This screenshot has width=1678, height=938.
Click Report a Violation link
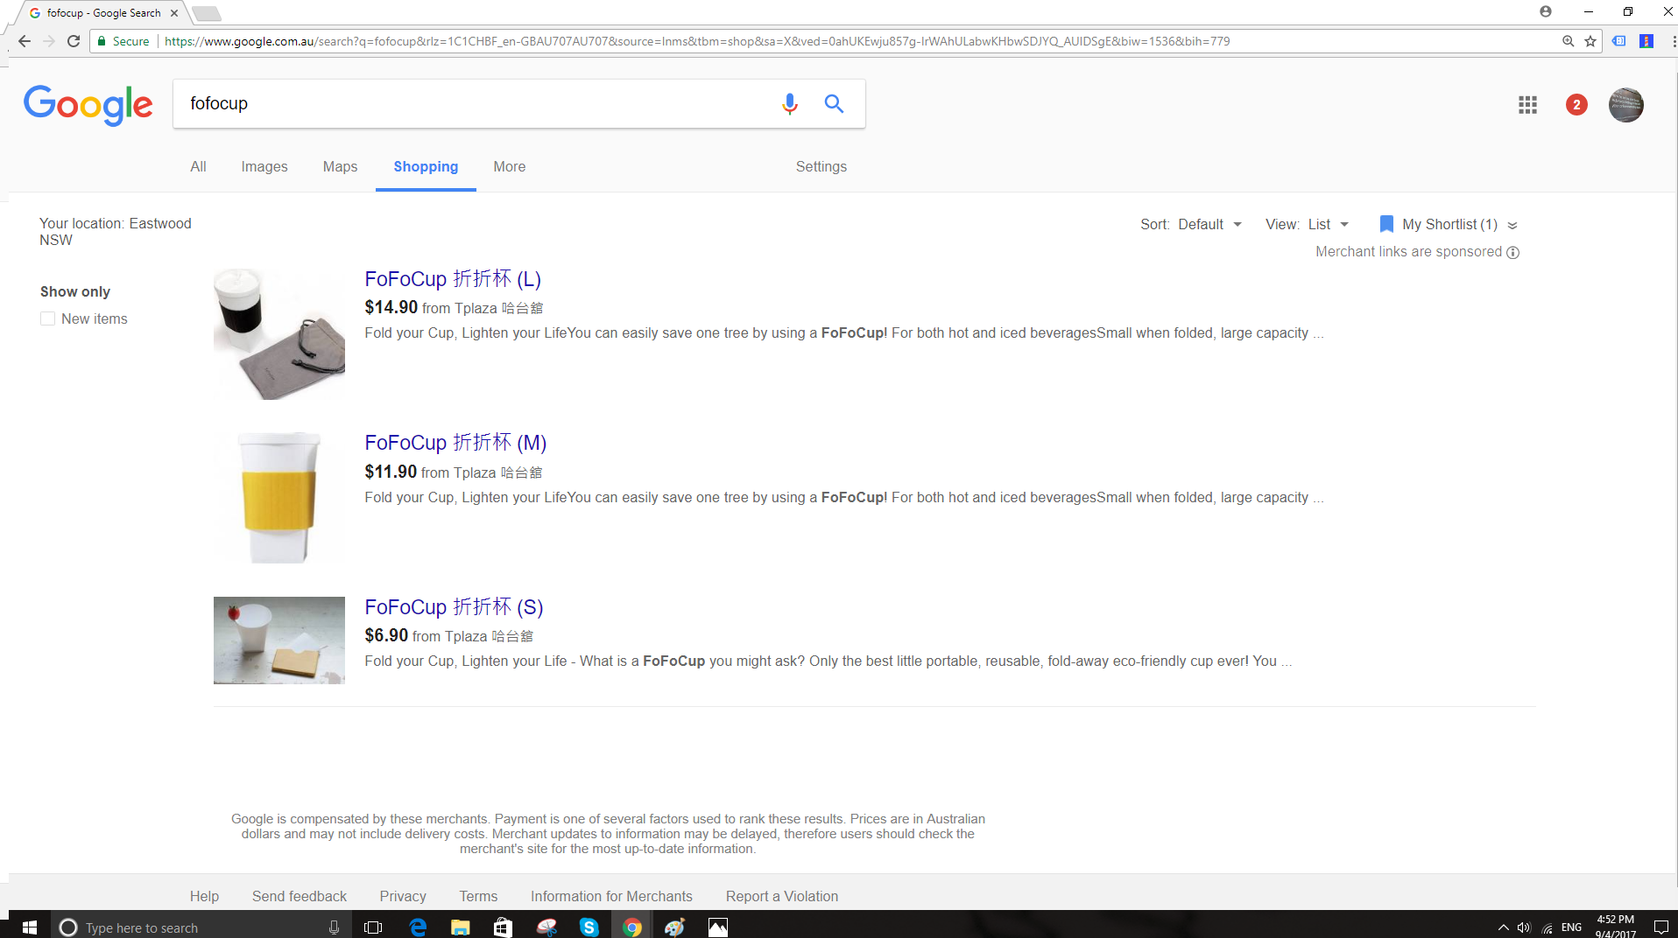(x=782, y=896)
